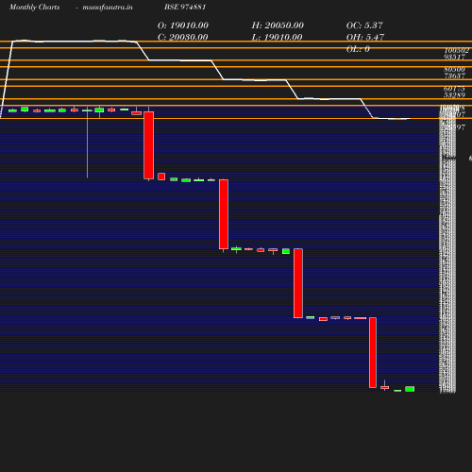This screenshot has width=472, height=472.
Task: Click the last green candle on the chart
Action: 410,389
